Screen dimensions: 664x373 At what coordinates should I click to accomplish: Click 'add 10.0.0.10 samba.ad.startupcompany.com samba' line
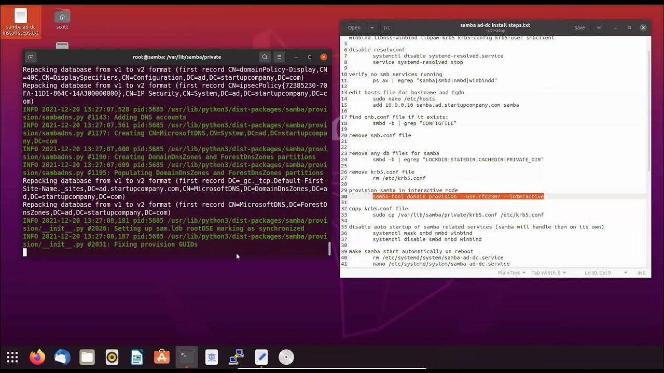(446, 105)
